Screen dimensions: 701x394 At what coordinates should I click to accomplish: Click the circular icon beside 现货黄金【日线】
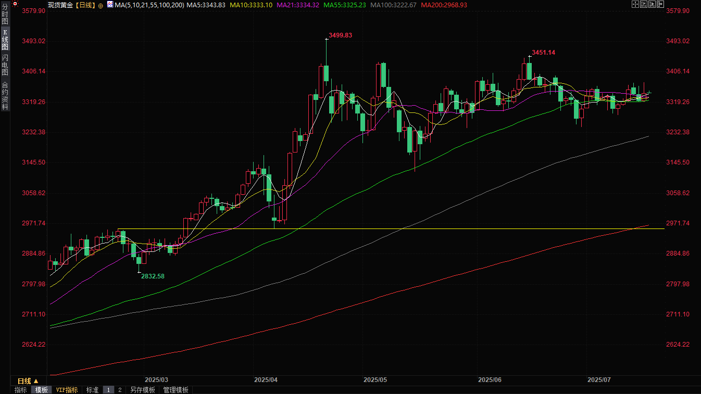point(101,5)
